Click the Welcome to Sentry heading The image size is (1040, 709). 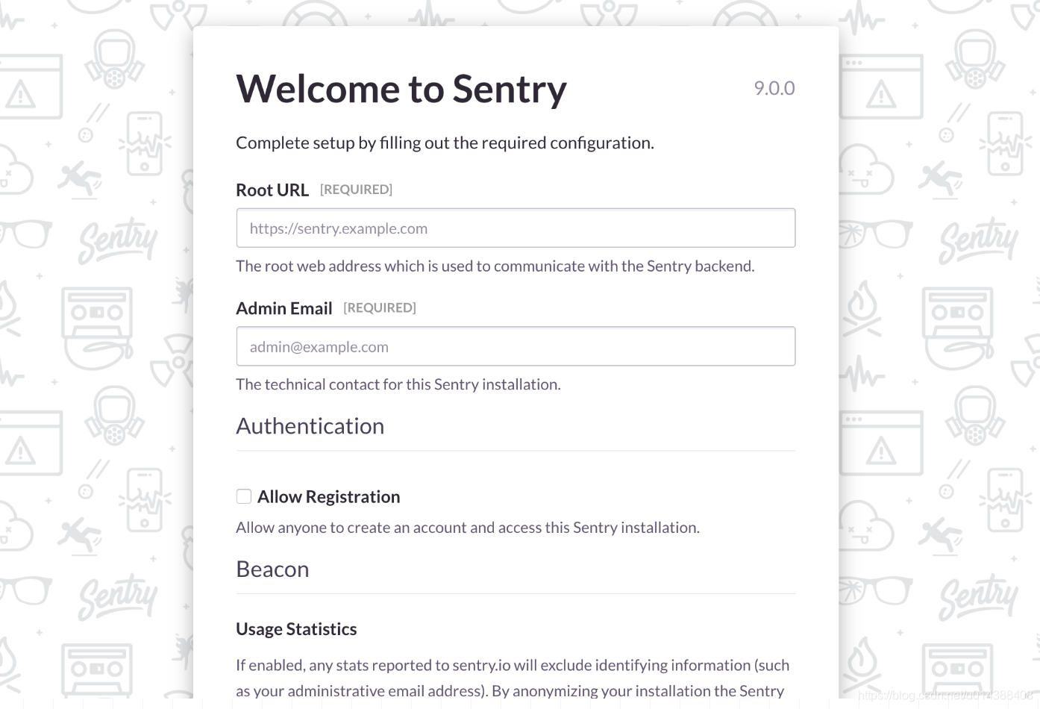click(401, 89)
